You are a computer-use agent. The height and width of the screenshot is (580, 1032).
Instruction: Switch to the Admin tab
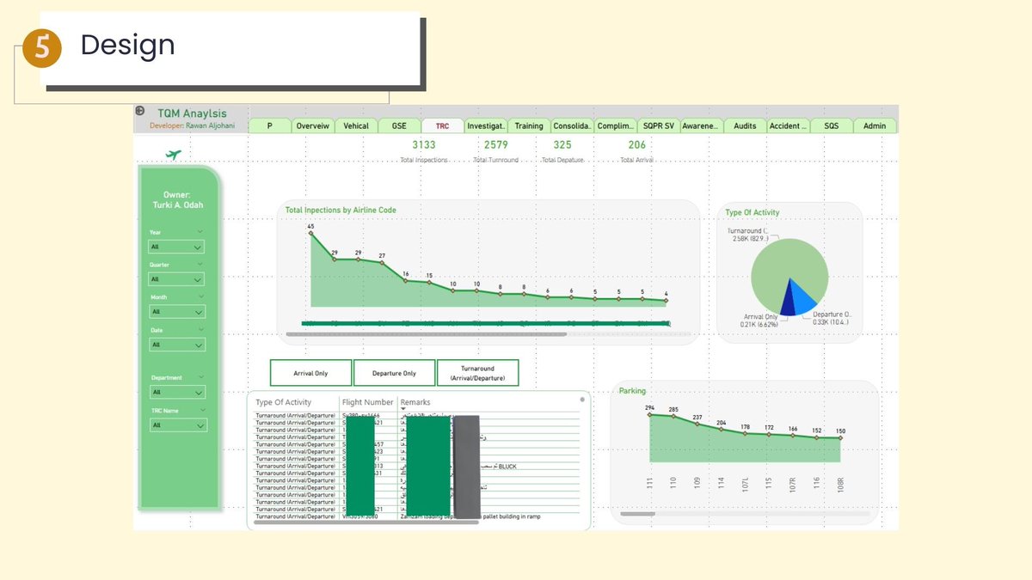pyautogui.click(x=875, y=125)
